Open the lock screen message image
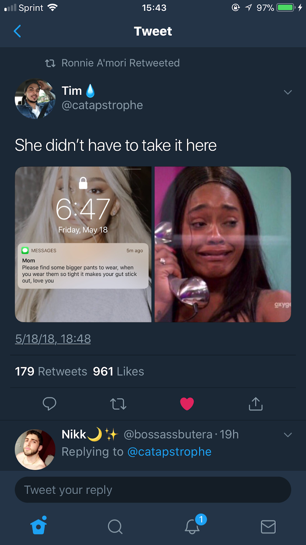This screenshot has width=306, height=545. (x=83, y=244)
